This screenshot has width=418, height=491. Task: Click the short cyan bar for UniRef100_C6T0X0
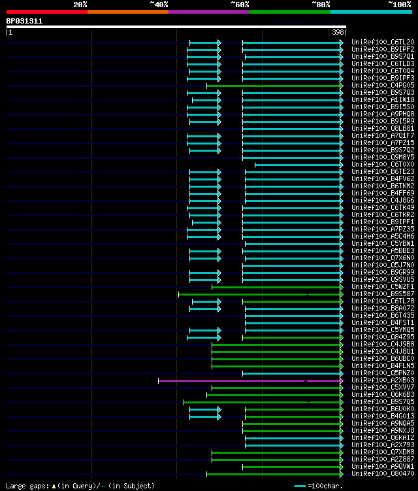click(298, 165)
